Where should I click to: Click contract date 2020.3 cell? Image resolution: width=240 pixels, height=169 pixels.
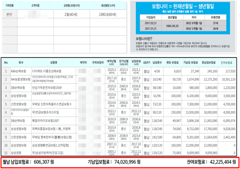click(x=112, y=71)
